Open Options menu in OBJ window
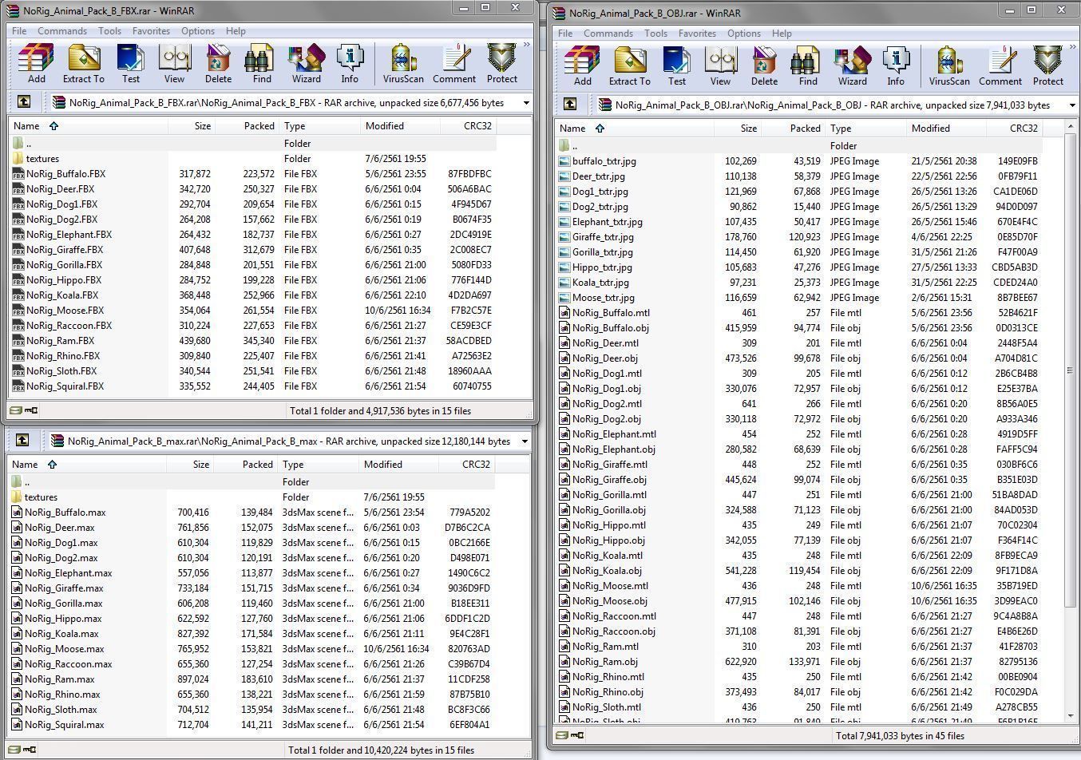The width and height of the screenshot is (1081, 760). 744,34
